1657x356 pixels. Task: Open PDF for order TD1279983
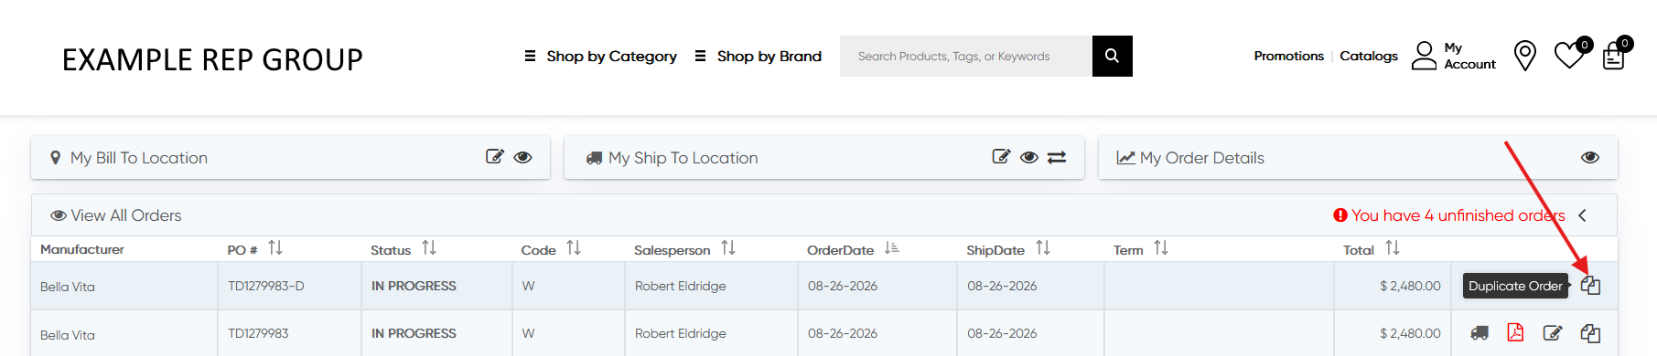[1515, 332]
